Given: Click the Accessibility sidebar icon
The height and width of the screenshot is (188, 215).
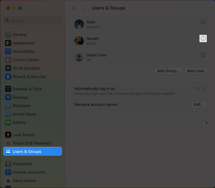Looking at the screenshot, I should [x=8, y=51].
